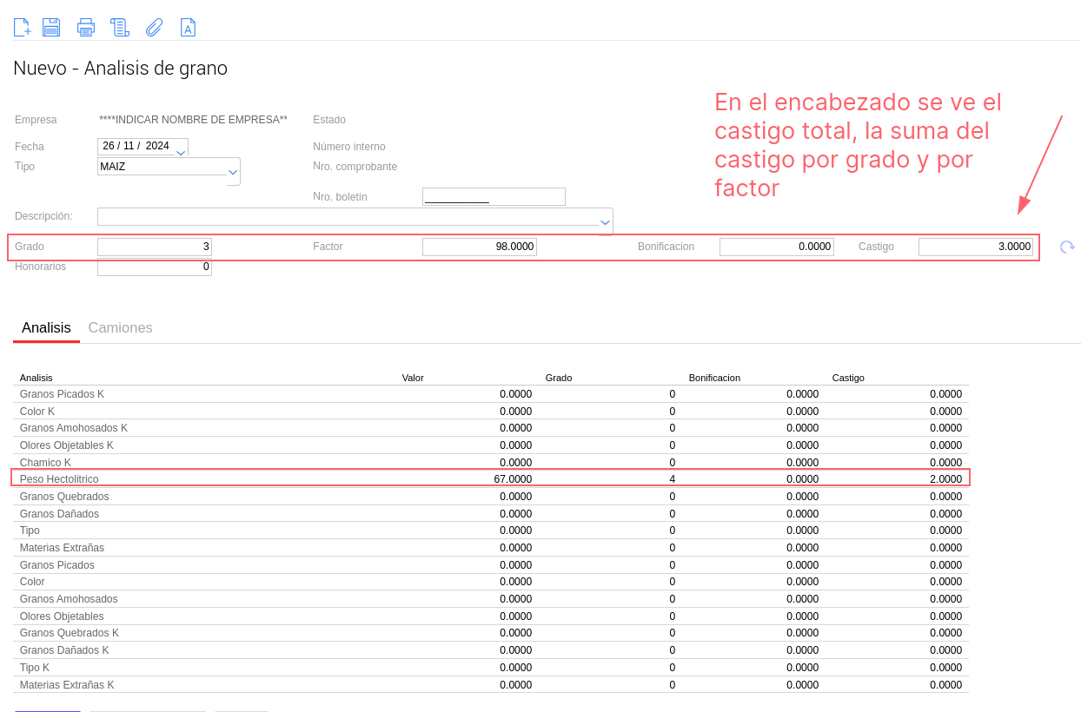
Task: Click the header Castigo field showing 3.0000
Action: point(975,247)
